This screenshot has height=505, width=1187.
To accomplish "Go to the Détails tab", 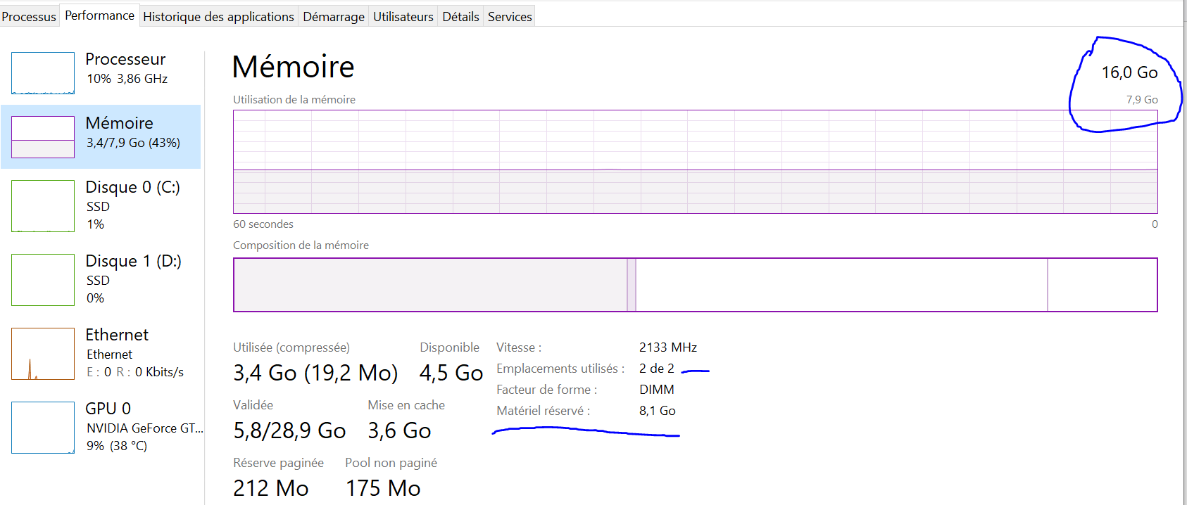I will click(460, 16).
